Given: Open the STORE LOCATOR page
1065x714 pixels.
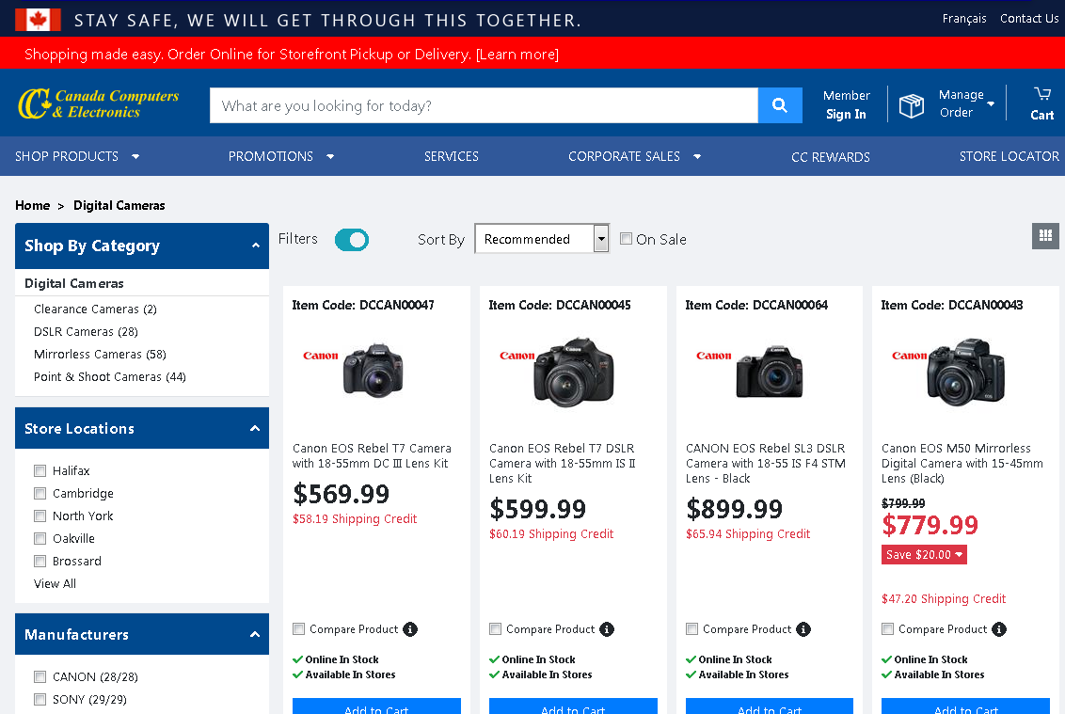Looking at the screenshot, I should point(1009,156).
